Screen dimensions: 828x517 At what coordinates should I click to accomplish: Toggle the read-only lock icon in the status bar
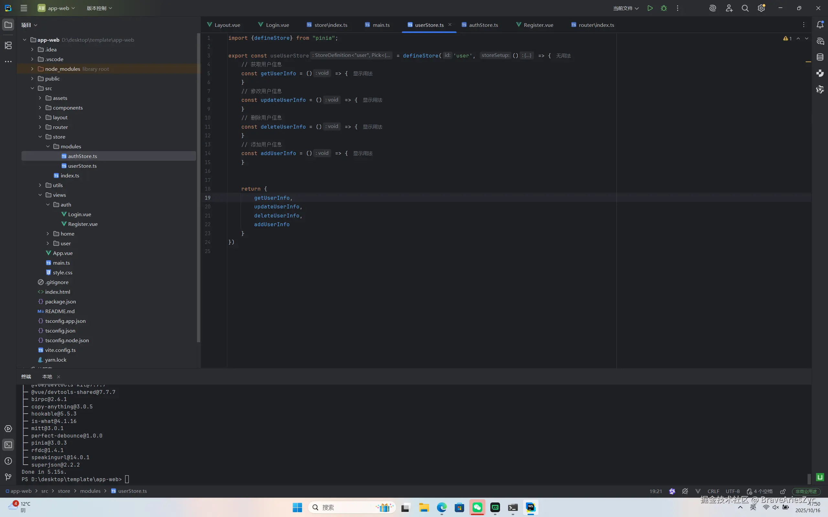point(783,491)
